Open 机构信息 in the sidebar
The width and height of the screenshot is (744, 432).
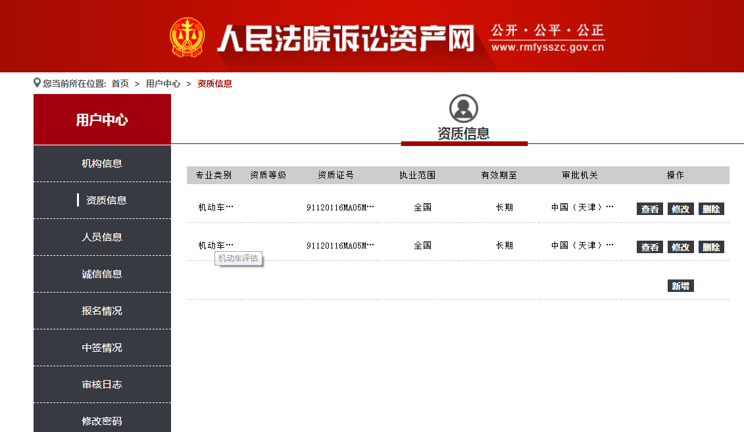coord(102,164)
